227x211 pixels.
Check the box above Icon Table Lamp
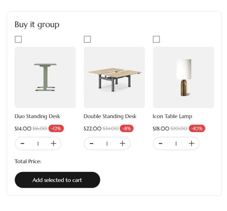(x=156, y=39)
